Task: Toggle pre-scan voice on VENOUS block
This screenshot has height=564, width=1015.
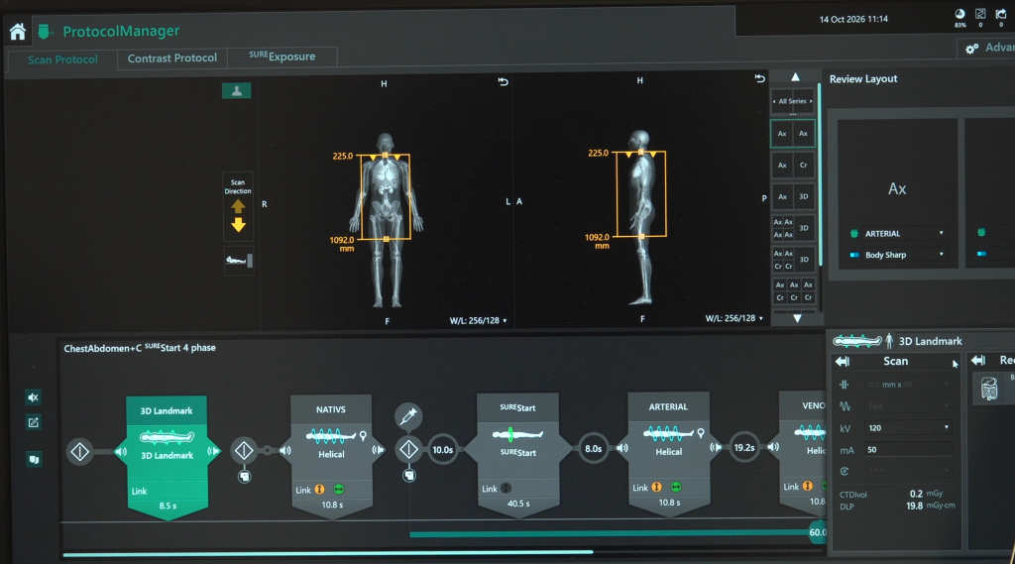Action: click(x=773, y=447)
